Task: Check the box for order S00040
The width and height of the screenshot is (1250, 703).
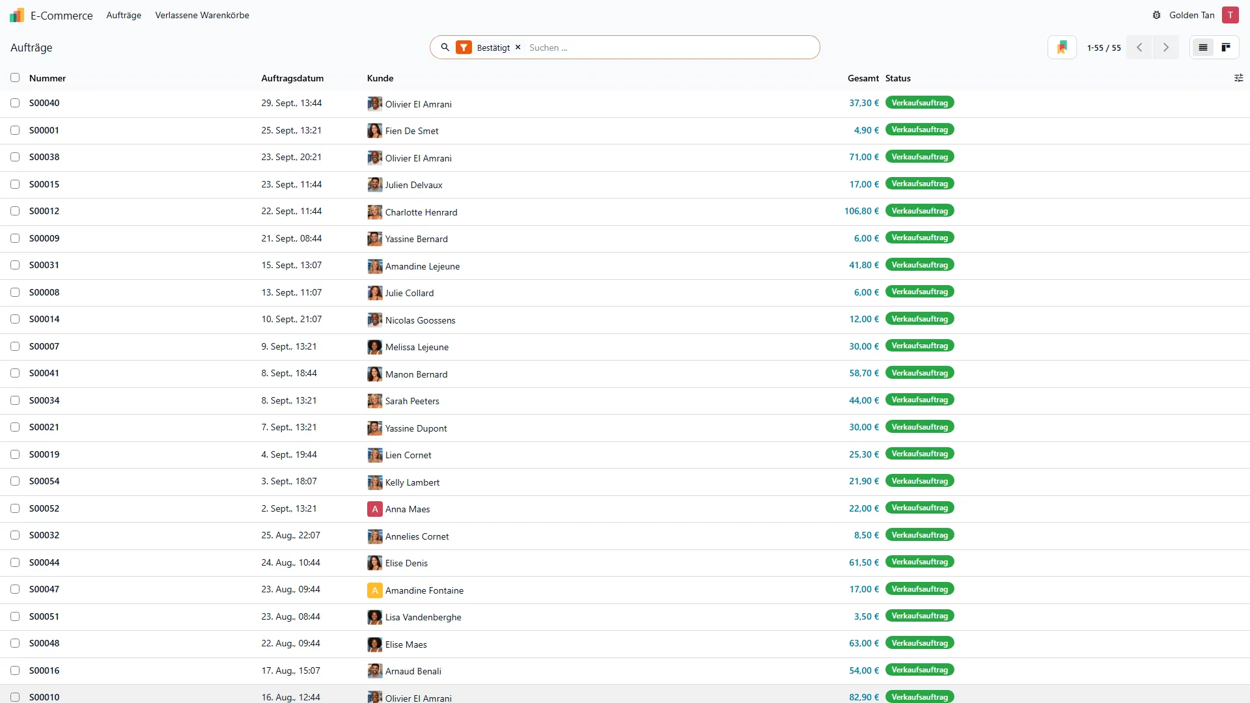Action: pos(15,103)
